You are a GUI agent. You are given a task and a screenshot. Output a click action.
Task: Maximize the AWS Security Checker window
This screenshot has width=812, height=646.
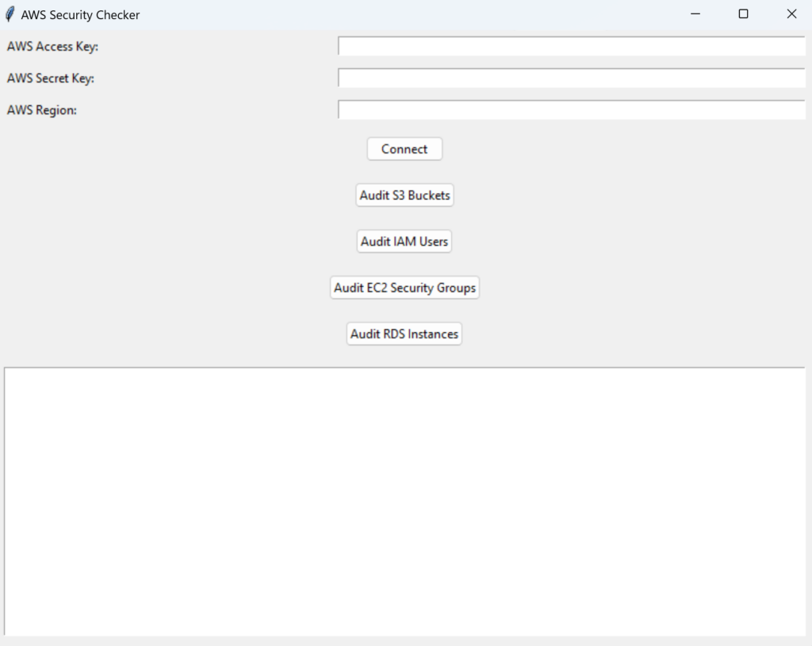click(x=743, y=14)
